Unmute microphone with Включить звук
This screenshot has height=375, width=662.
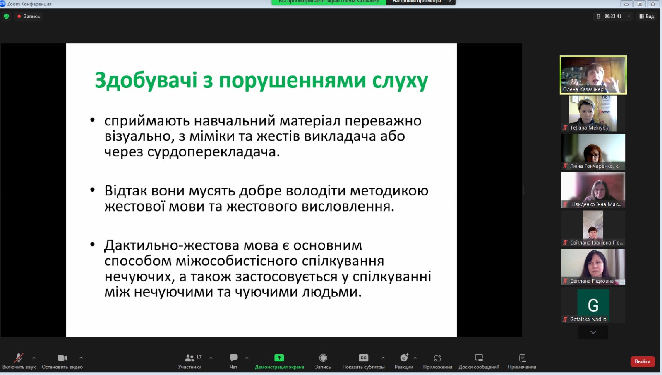19,358
